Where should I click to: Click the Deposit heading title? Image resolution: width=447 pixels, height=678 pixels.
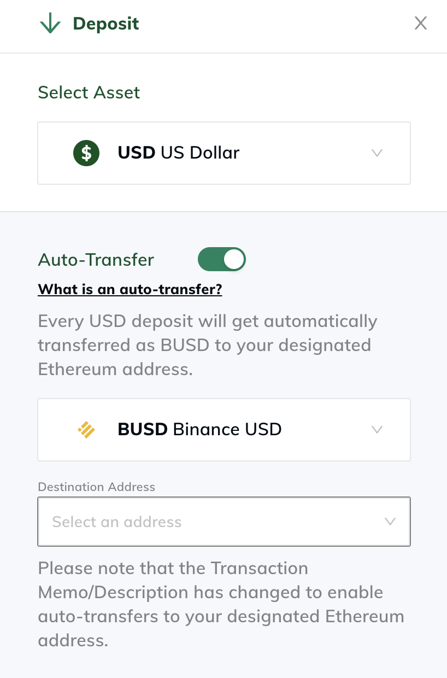click(106, 24)
